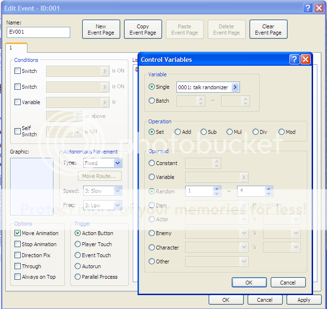Close the Control Variables dialog
The image size is (327, 309).
click(305, 59)
